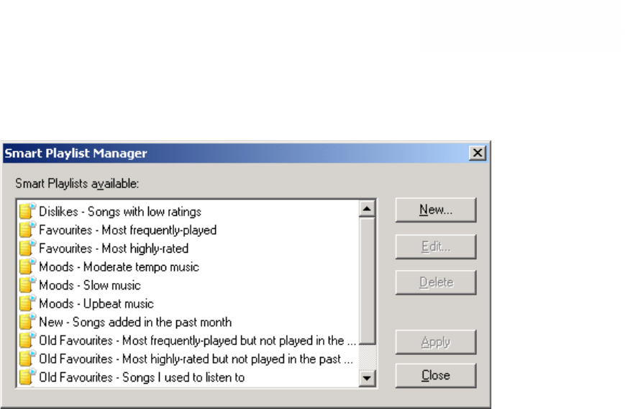Click the scrollbar down arrow in playlist list
Image resolution: width=625 pixels, height=409 pixels.
367,378
